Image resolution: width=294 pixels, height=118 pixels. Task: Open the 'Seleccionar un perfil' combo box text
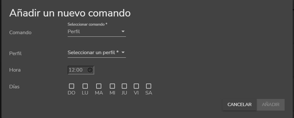point(93,53)
